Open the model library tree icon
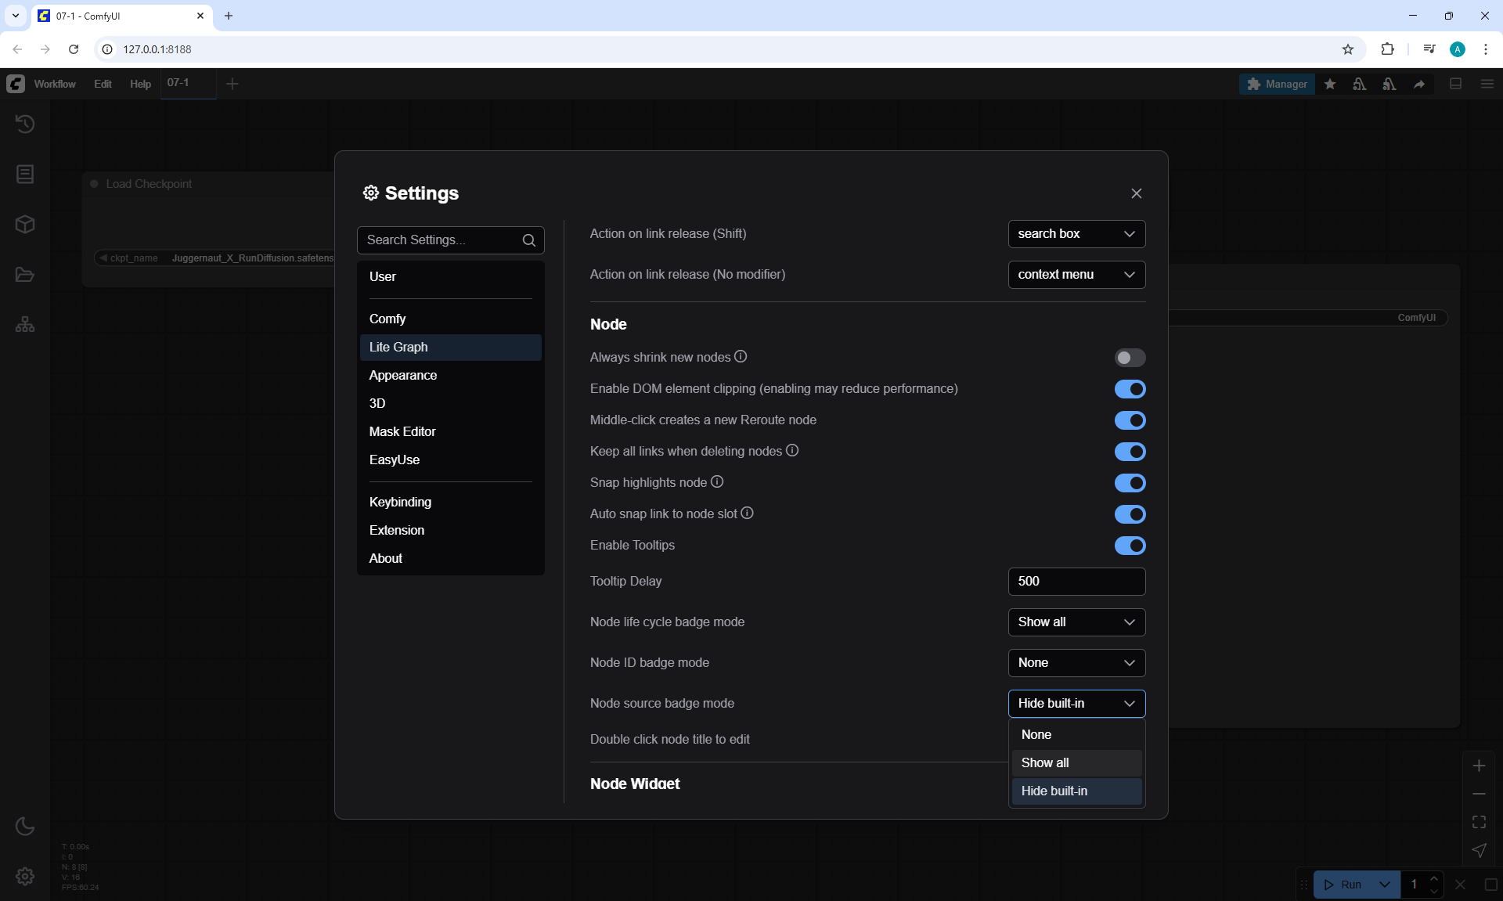Image resolution: width=1503 pixels, height=901 pixels. (x=25, y=325)
